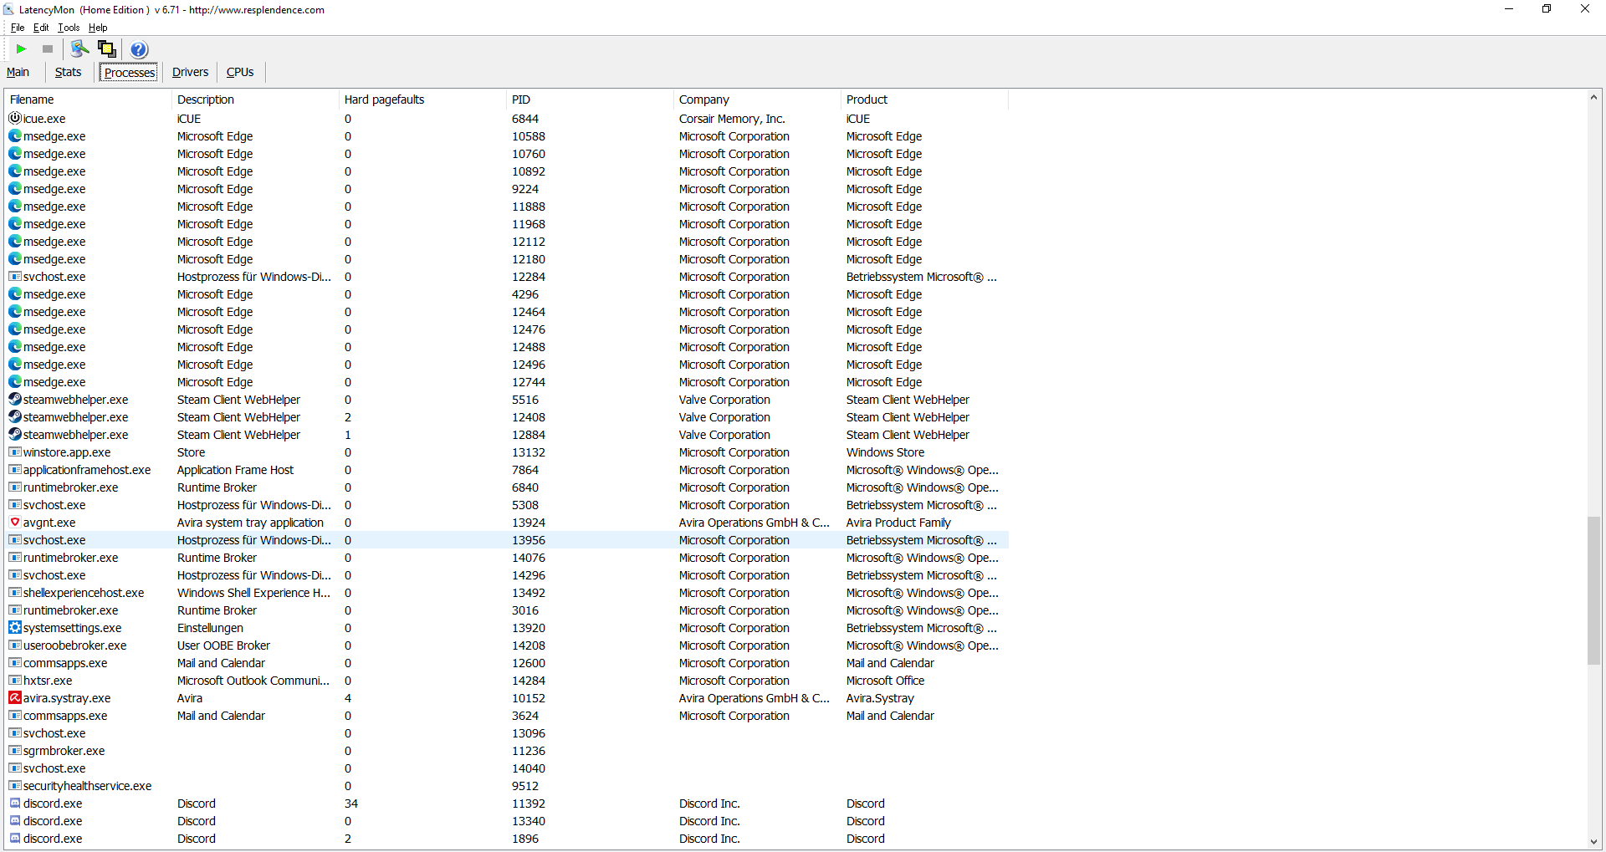Click 'Avira Product Family' product cell
Screen dimensions: 1606x852
(x=898, y=523)
